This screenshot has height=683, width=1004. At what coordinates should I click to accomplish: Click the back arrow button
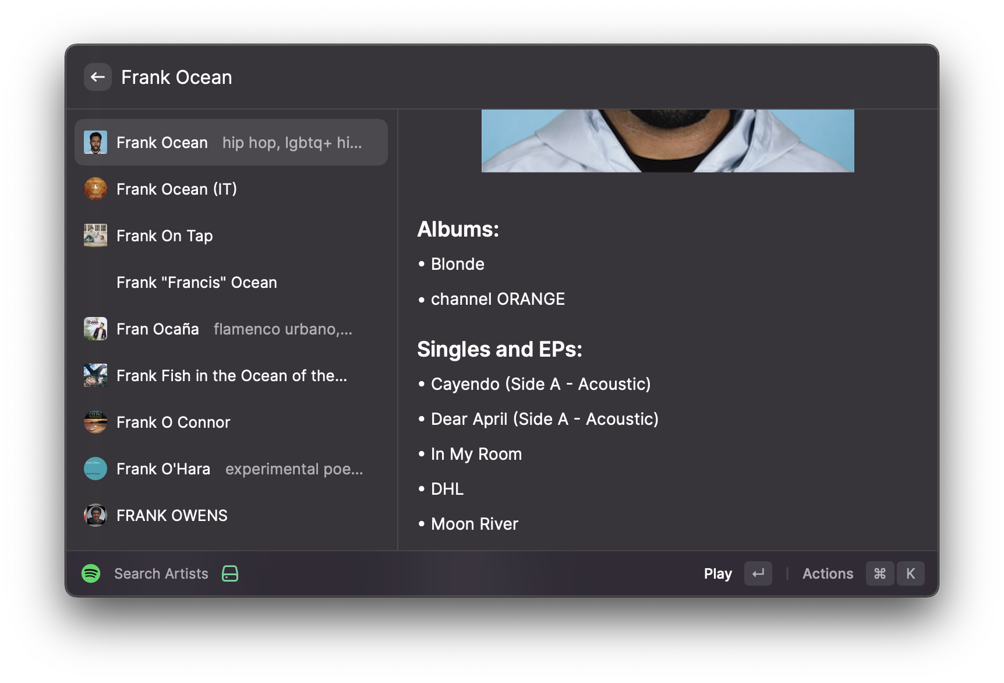coord(98,77)
